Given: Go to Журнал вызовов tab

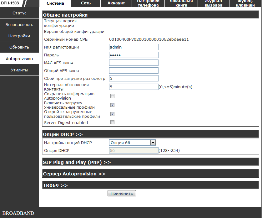Looking at the screenshot, I should (214, 3).
